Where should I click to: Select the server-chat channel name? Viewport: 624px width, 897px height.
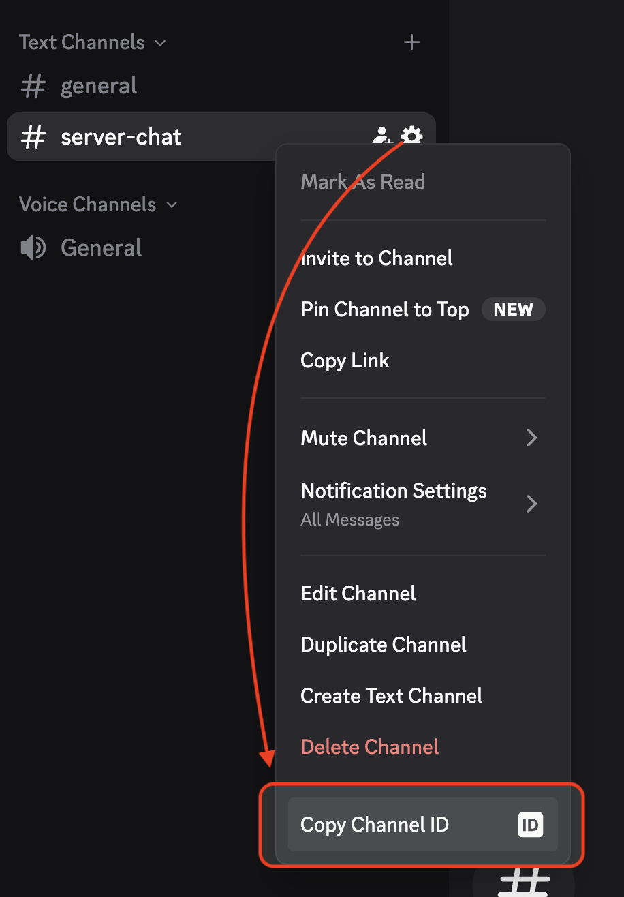coord(121,137)
